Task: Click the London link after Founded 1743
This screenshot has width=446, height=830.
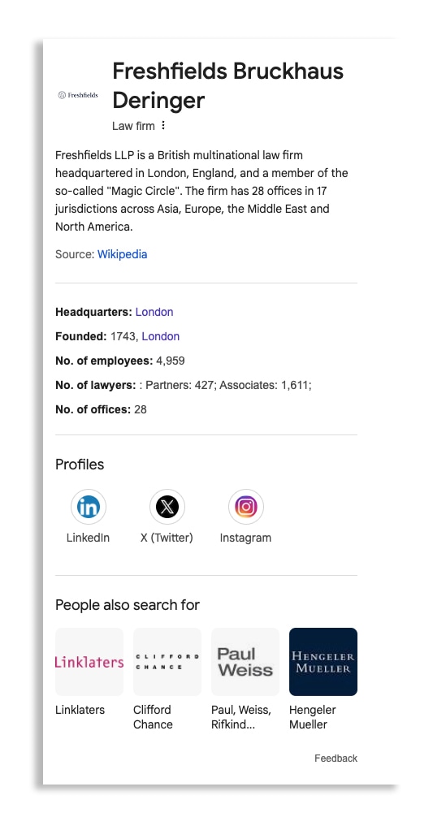Action: click(161, 336)
